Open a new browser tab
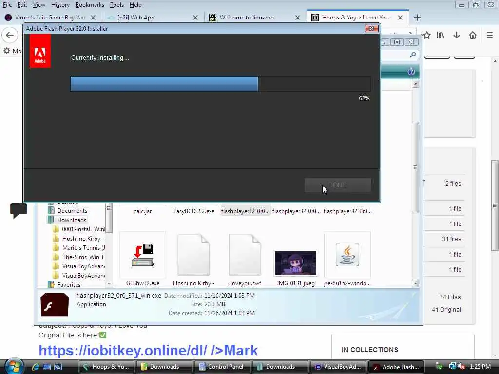Screen dimensions: 499x374 tap(417, 18)
